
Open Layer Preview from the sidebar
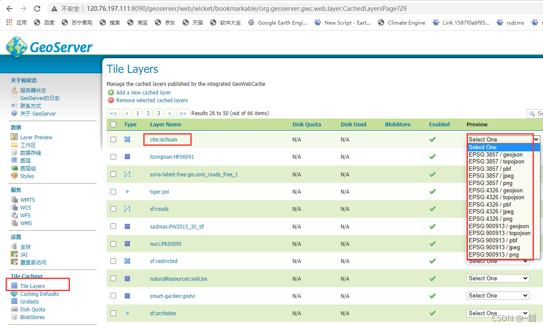(36, 137)
